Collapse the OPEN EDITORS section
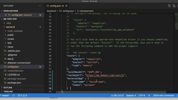The height and width of the screenshot is (100, 178). pyautogui.click(x=11, y=11)
